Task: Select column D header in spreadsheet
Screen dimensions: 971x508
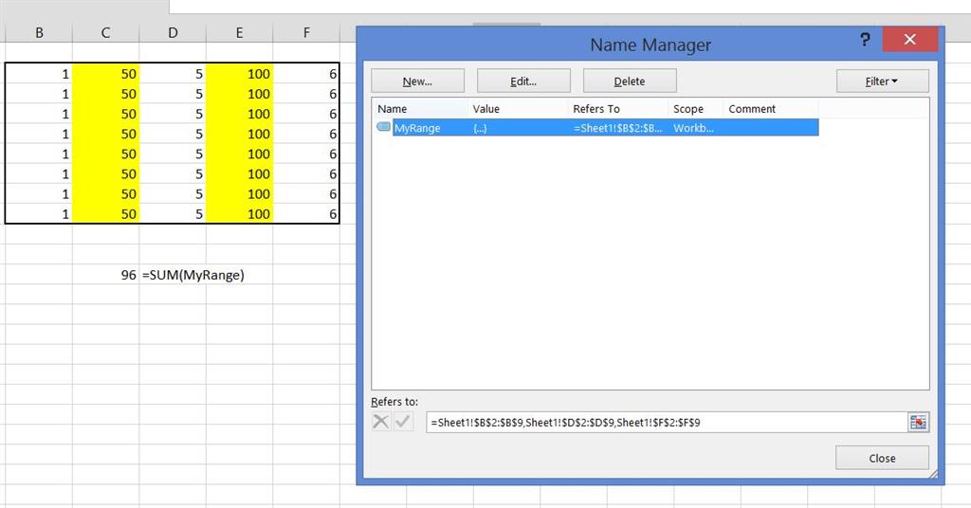Action: tap(173, 33)
